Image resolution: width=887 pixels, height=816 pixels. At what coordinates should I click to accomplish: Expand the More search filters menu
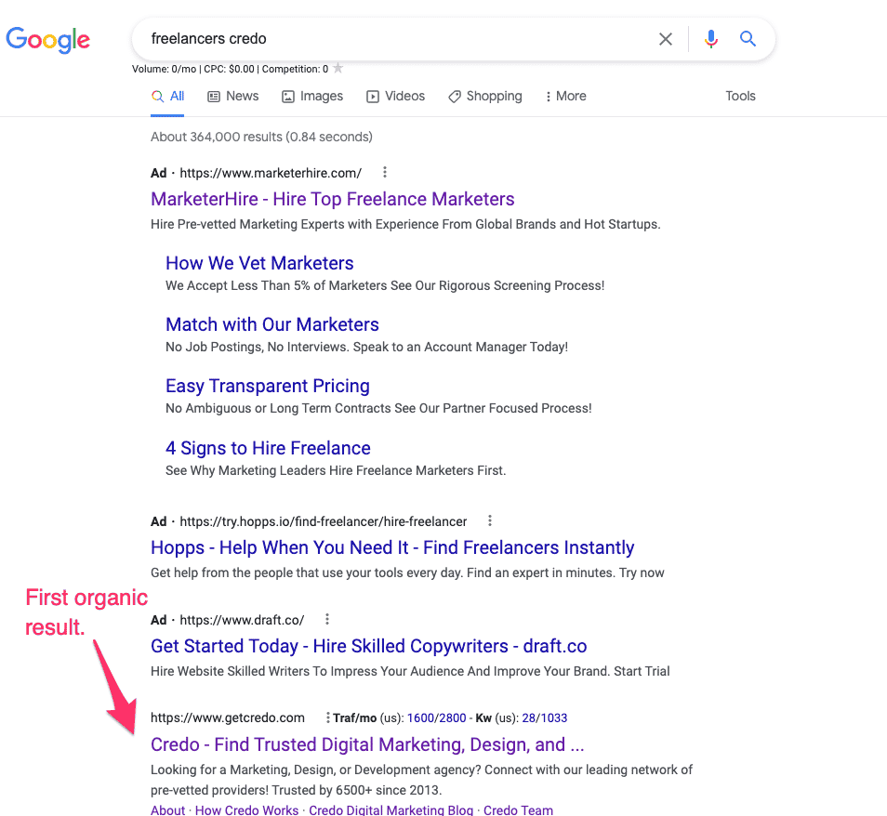(x=565, y=96)
